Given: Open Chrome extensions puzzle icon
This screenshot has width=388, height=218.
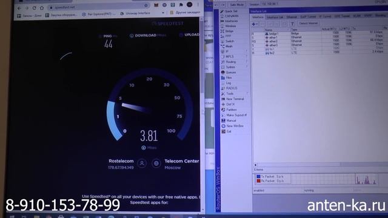Looking at the screenshot, I should click(x=181, y=5).
